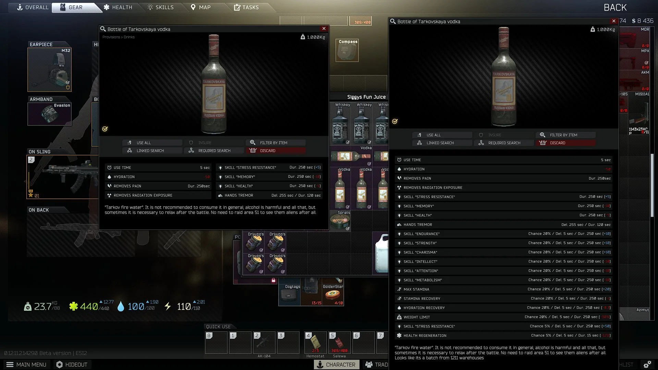Click the WEIGHT LIMIT effect row
Image resolution: width=658 pixels, height=370 pixels.
click(503, 317)
